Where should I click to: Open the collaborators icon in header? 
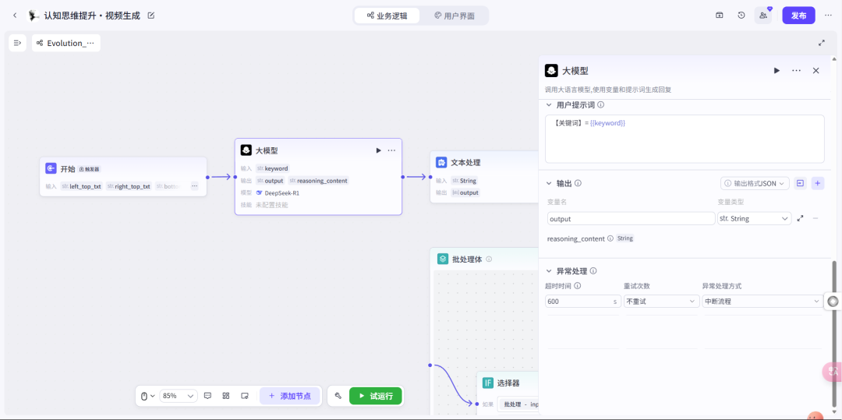[x=763, y=16]
